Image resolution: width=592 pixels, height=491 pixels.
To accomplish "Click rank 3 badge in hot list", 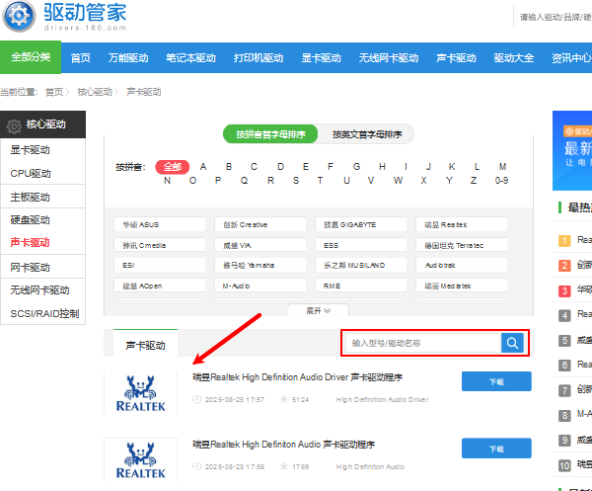I will tap(564, 290).
